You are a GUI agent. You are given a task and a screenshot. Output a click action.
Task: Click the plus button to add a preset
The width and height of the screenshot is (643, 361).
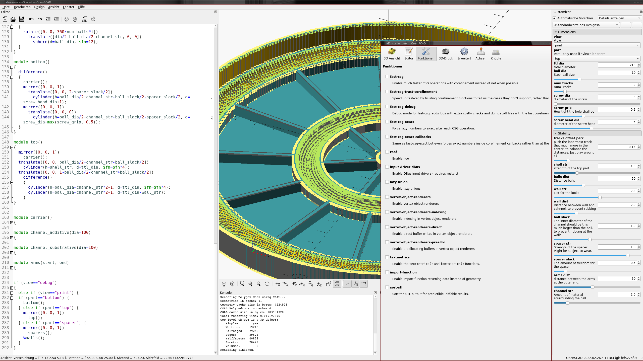coord(626,25)
